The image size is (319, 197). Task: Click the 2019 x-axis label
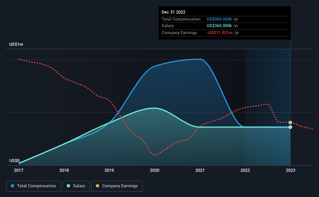(x=109, y=170)
